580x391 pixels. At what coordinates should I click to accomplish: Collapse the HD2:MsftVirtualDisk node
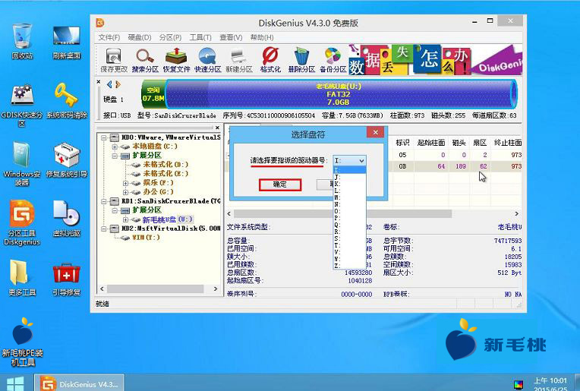click(x=104, y=229)
